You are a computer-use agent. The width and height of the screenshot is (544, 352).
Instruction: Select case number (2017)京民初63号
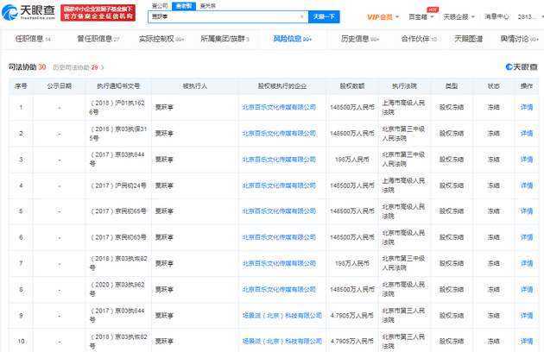118,237
